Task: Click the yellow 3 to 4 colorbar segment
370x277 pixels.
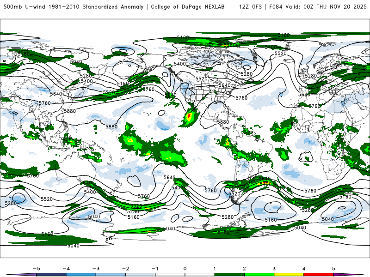Action: click(289, 275)
